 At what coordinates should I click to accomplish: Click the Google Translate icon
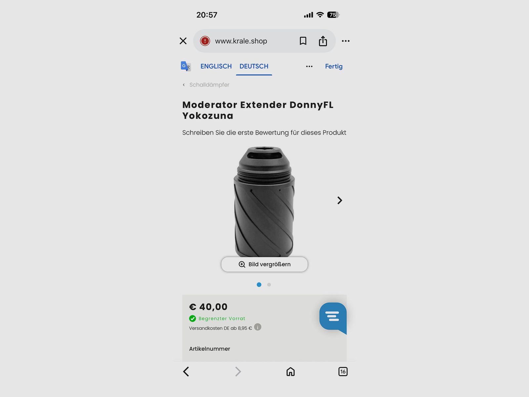coord(186,66)
